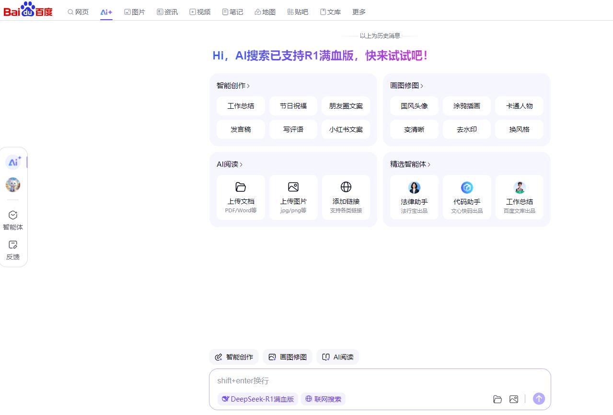
Task: Select the 涂鸦插画 drawing option
Action: click(x=467, y=106)
